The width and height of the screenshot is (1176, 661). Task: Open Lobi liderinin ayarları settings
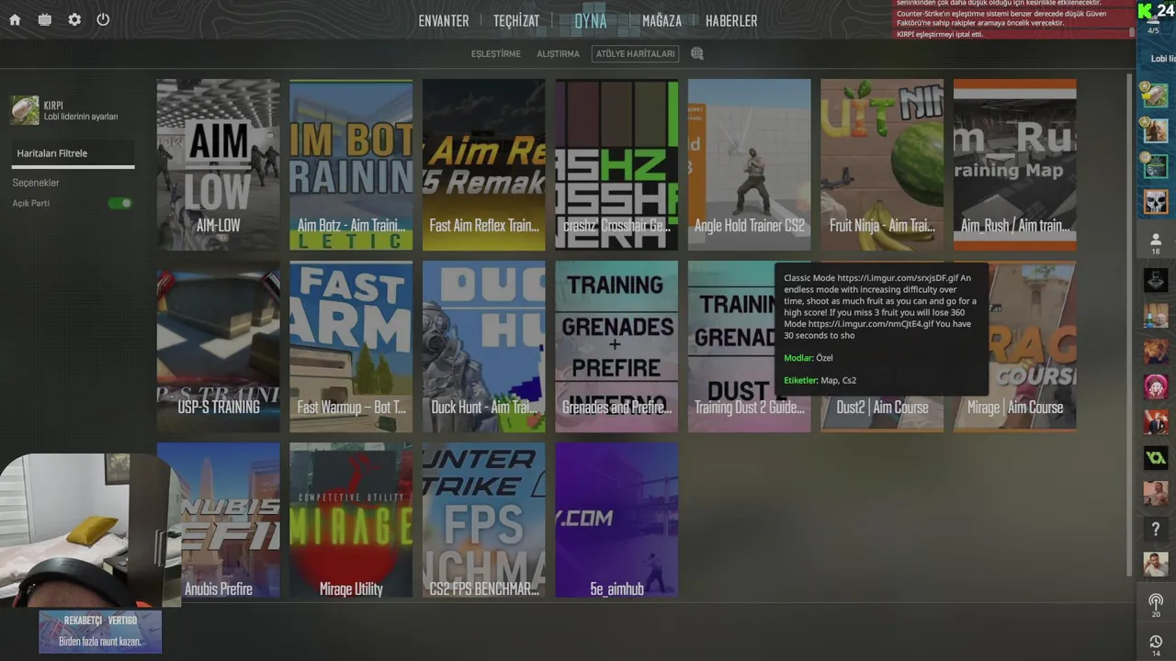[x=81, y=117]
